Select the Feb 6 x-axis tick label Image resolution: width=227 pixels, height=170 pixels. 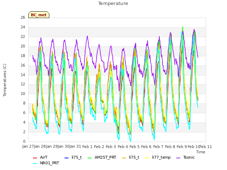[146, 147]
